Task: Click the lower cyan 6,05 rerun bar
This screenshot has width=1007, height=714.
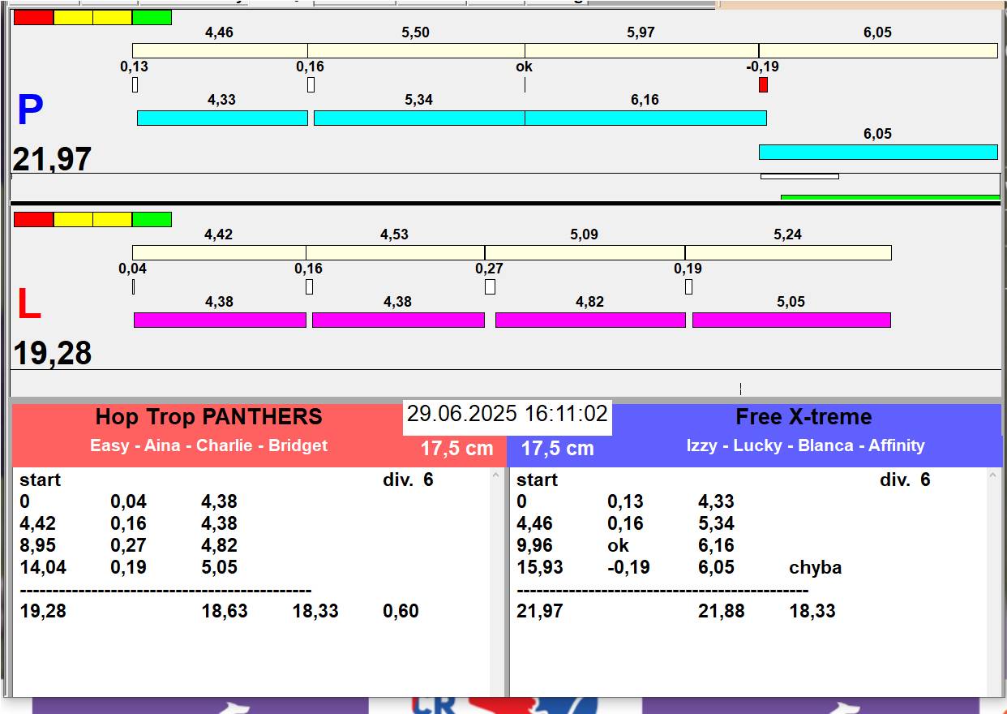Action: 877,152
